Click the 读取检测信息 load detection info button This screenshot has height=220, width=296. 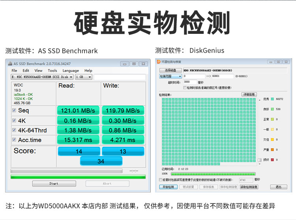click(249, 187)
